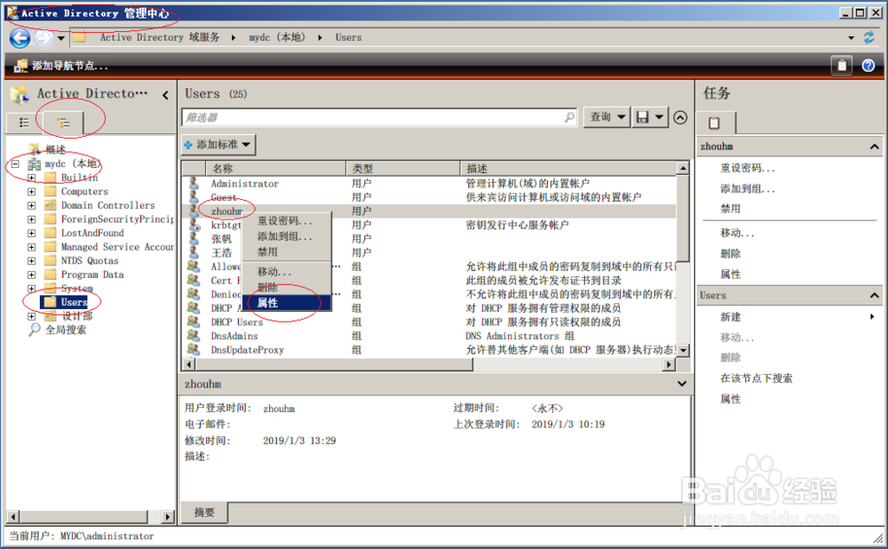Select the DnsAdmins group row

pyautogui.click(x=429, y=336)
